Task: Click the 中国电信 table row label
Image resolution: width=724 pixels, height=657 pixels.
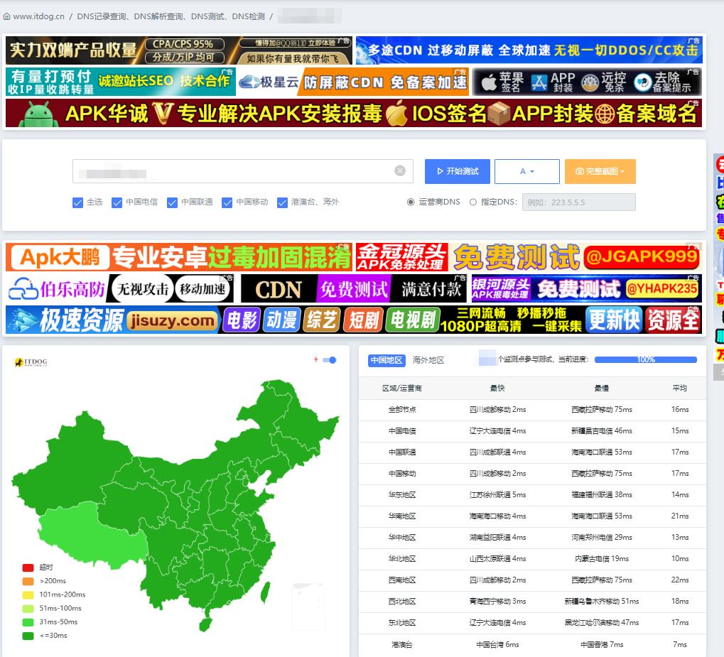Action: tap(401, 430)
